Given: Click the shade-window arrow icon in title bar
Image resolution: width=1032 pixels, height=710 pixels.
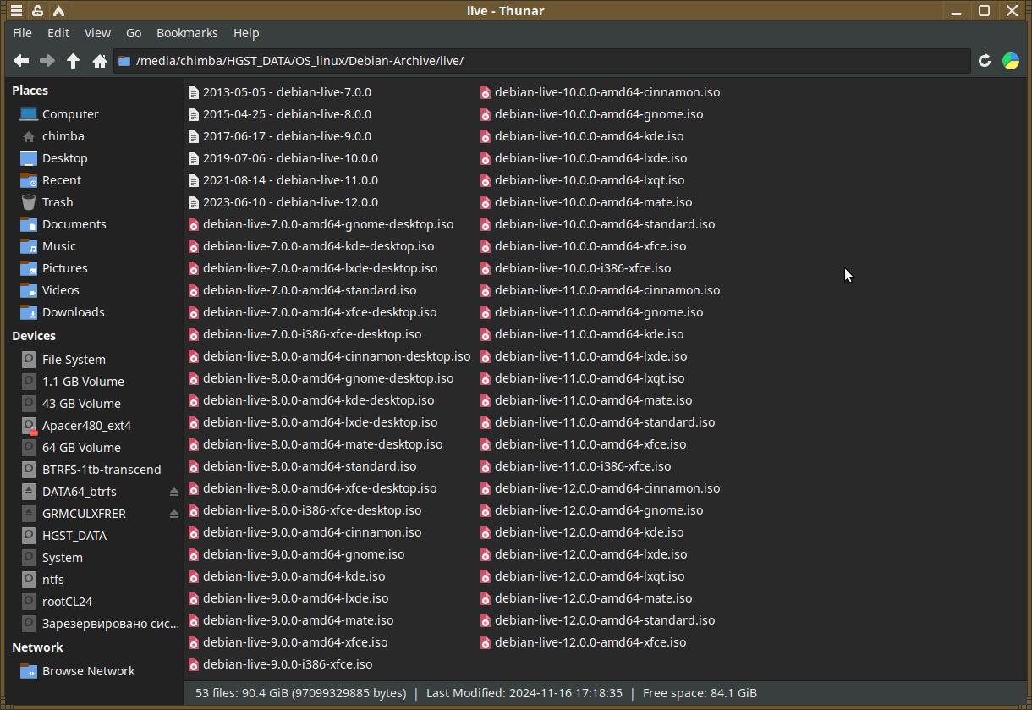Looking at the screenshot, I should pyautogui.click(x=58, y=11).
